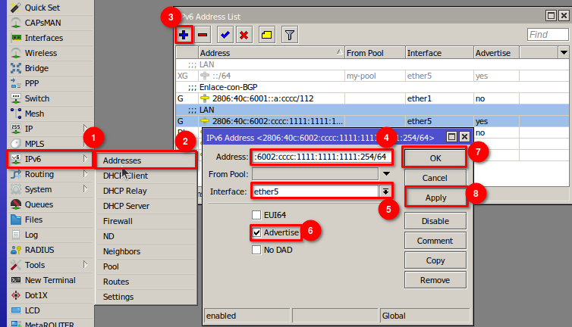This screenshot has height=327, width=572.
Task: Toggle the Advertise checkbox
Action: 257,232
